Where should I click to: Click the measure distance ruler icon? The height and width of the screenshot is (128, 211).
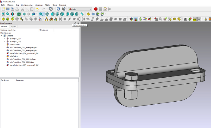[82, 14]
